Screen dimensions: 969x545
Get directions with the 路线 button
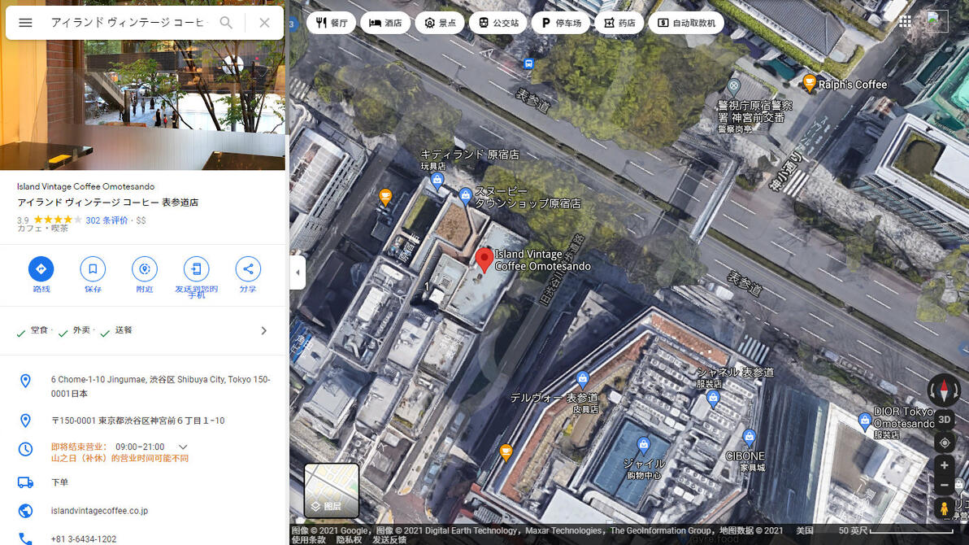click(x=41, y=275)
